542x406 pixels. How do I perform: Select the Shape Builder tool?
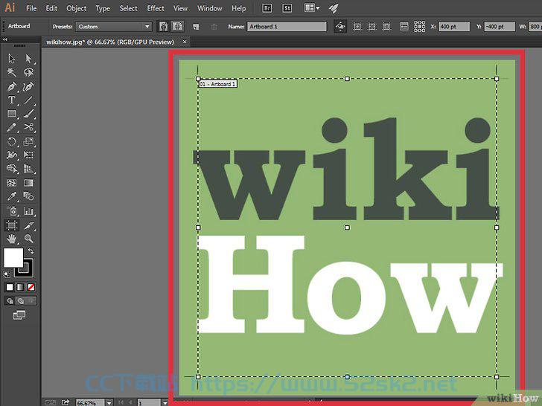click(12, 169)
